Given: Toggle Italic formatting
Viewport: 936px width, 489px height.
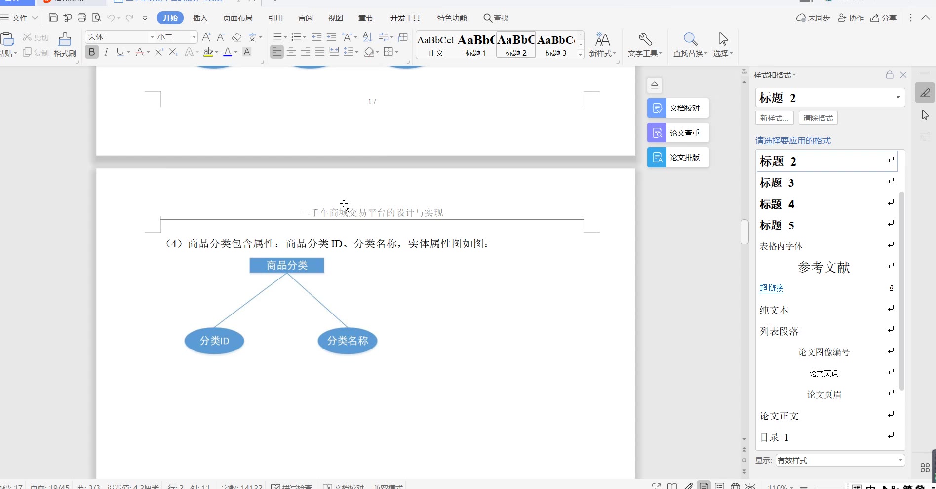Looking at the screenshot, I should pos(106,52).
